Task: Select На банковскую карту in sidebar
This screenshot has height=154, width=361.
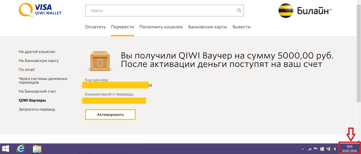Action: click(x=39, y=61)
